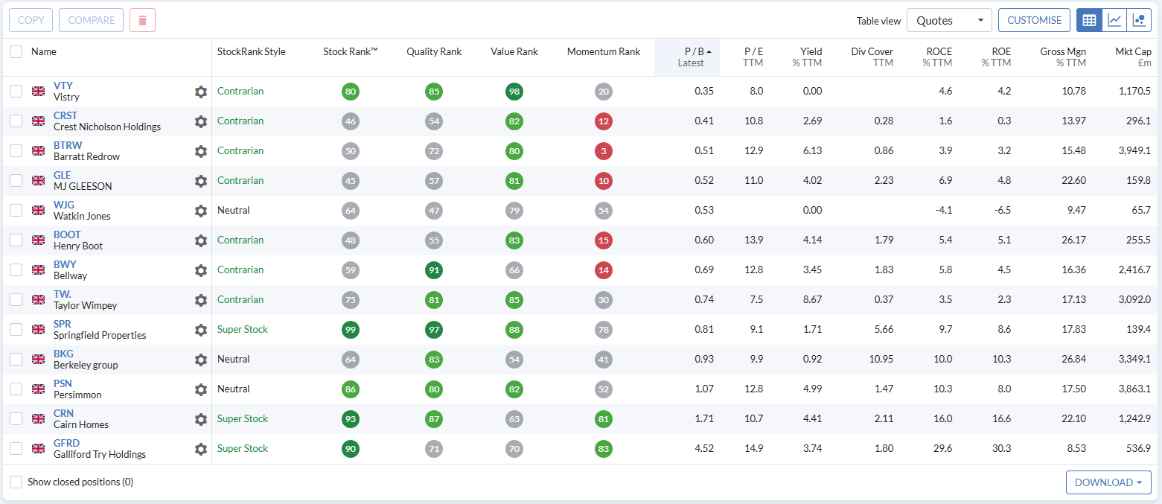This screenshot has width=1162, height=504.
Task: Tick the checkbox for SPR row
Action: (x=16, y=329)
